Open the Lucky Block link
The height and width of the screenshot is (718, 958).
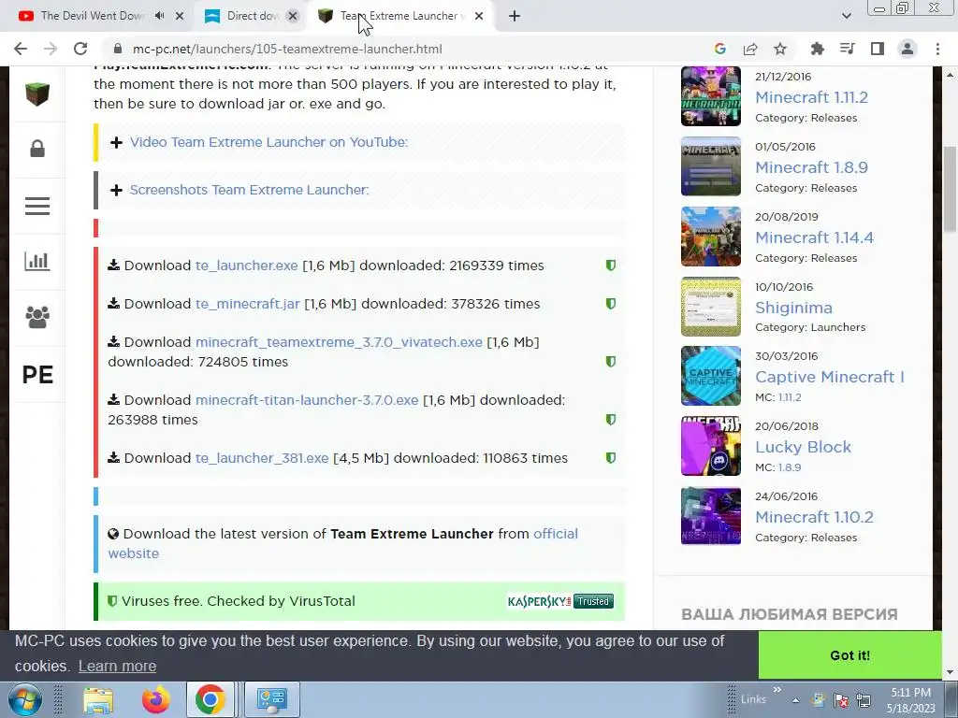tap(803, 447)
